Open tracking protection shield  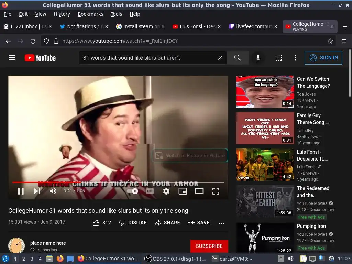click(46, 41)
